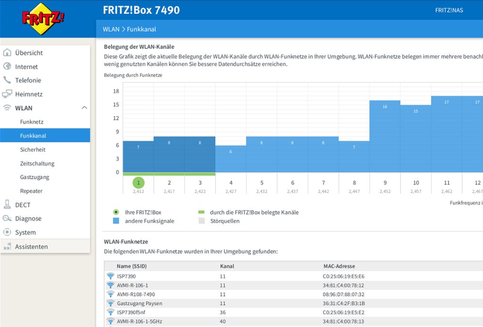This screenshot has height=327, width=483.
Task: Click the Diagnose icon
Action: (7, 219)
